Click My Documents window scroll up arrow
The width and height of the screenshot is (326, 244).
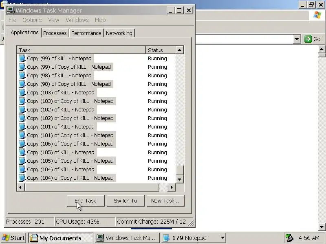(x=322, y=49)
